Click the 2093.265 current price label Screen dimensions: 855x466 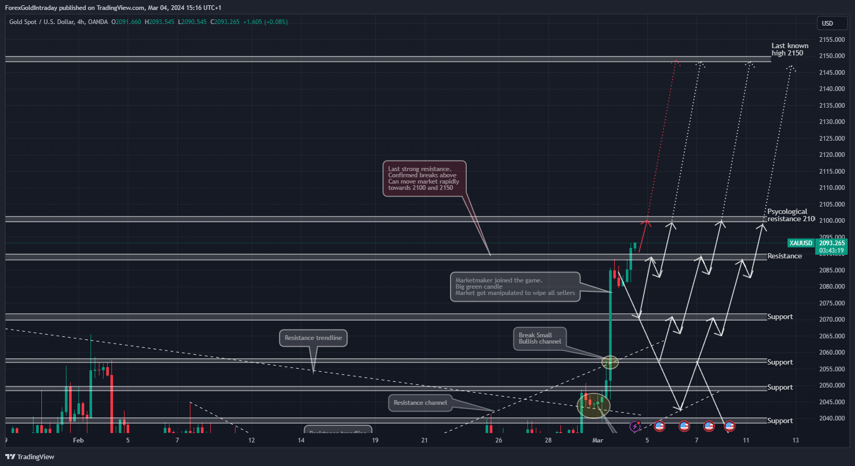832,243
